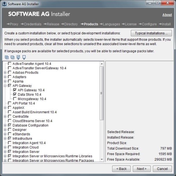Viewport: 176px width, 176px height.
Task: Click the Unselect All toolbar icon
Action: (24, 57)
